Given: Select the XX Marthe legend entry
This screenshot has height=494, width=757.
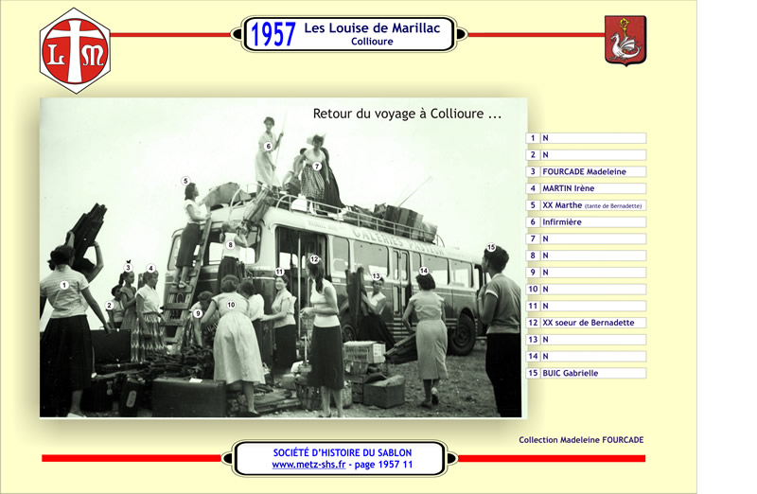Looking at the screenshot, I should 586,205.
